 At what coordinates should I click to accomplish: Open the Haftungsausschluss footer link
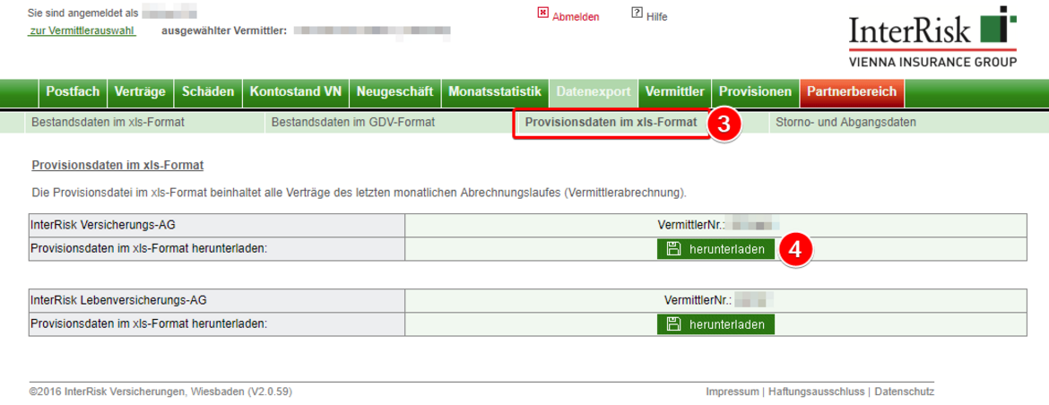point(817,392)
